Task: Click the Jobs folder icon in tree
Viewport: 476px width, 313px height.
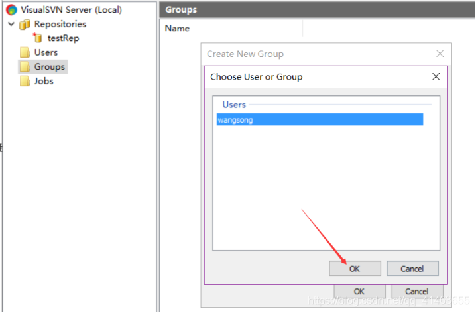Action: tap(25, 81)
